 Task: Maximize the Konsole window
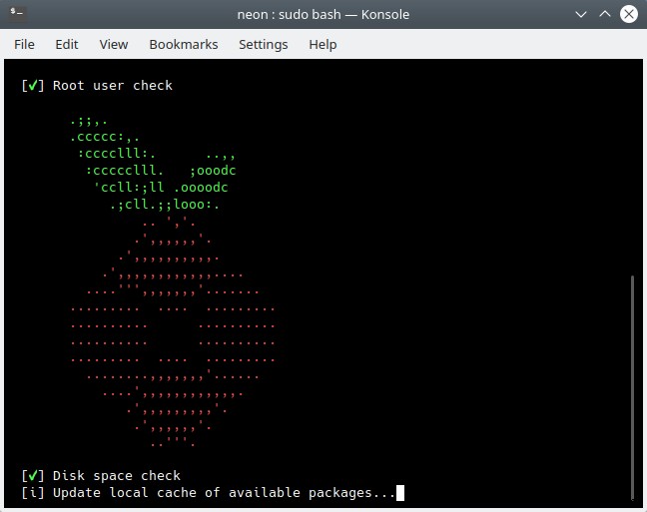[x=605, y=14]
